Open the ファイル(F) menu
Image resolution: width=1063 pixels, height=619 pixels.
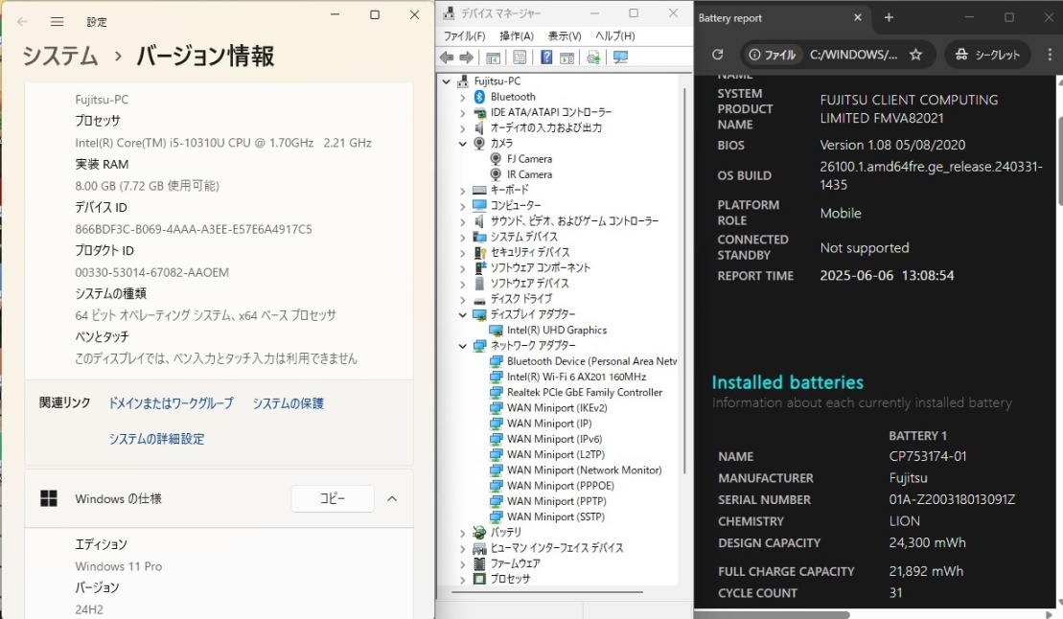tap(464, 36)
